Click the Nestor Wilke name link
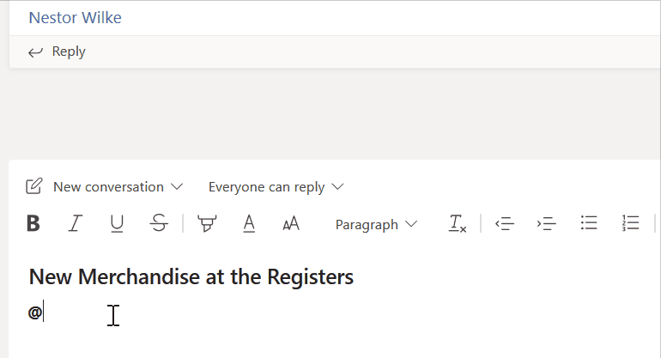 point(75,17)
